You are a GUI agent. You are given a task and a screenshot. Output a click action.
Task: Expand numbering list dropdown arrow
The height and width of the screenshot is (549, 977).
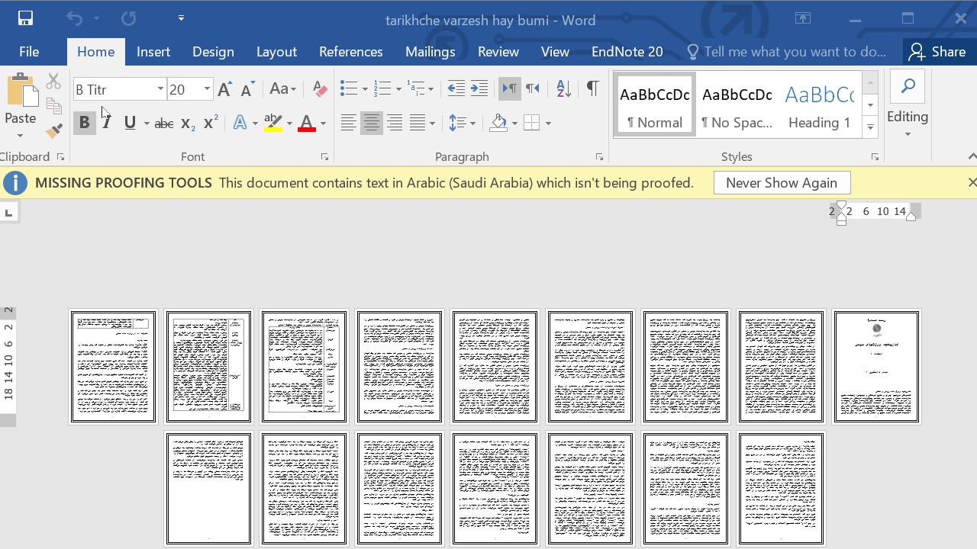[398, 90]
